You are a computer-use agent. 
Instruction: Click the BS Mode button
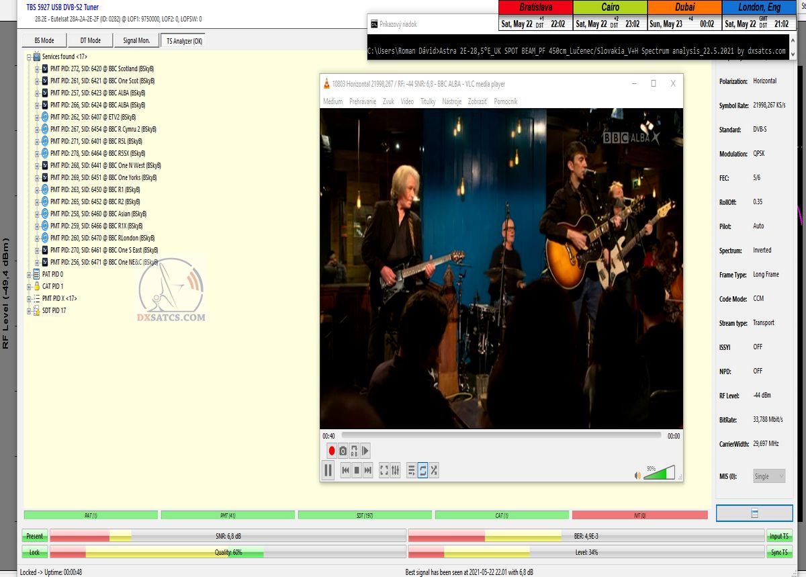(44, 40)
